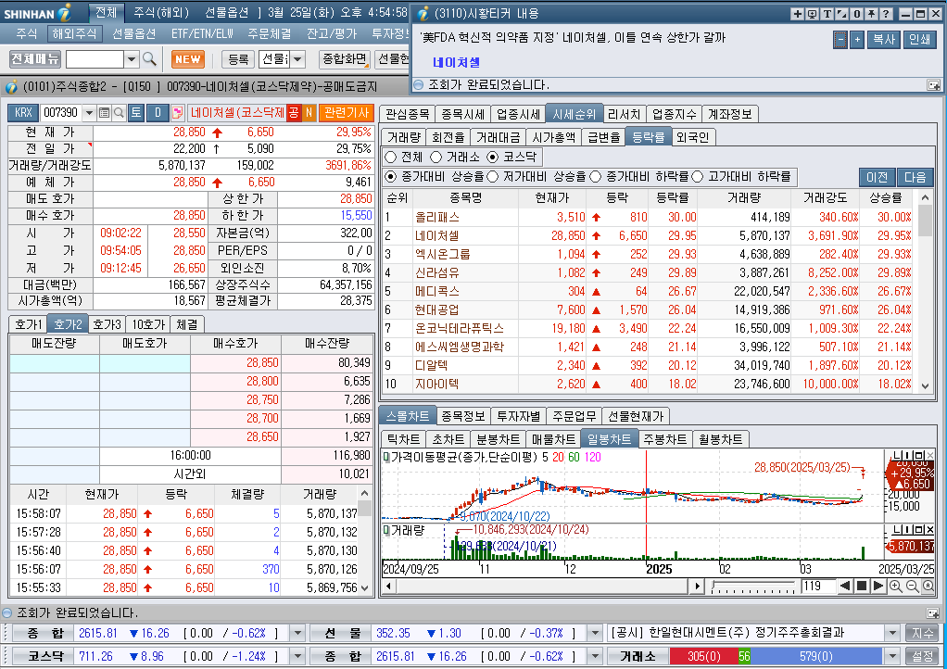Click the T font icon in ticker titlebar
The image size is (947, 669).
[x=827, y=14]
